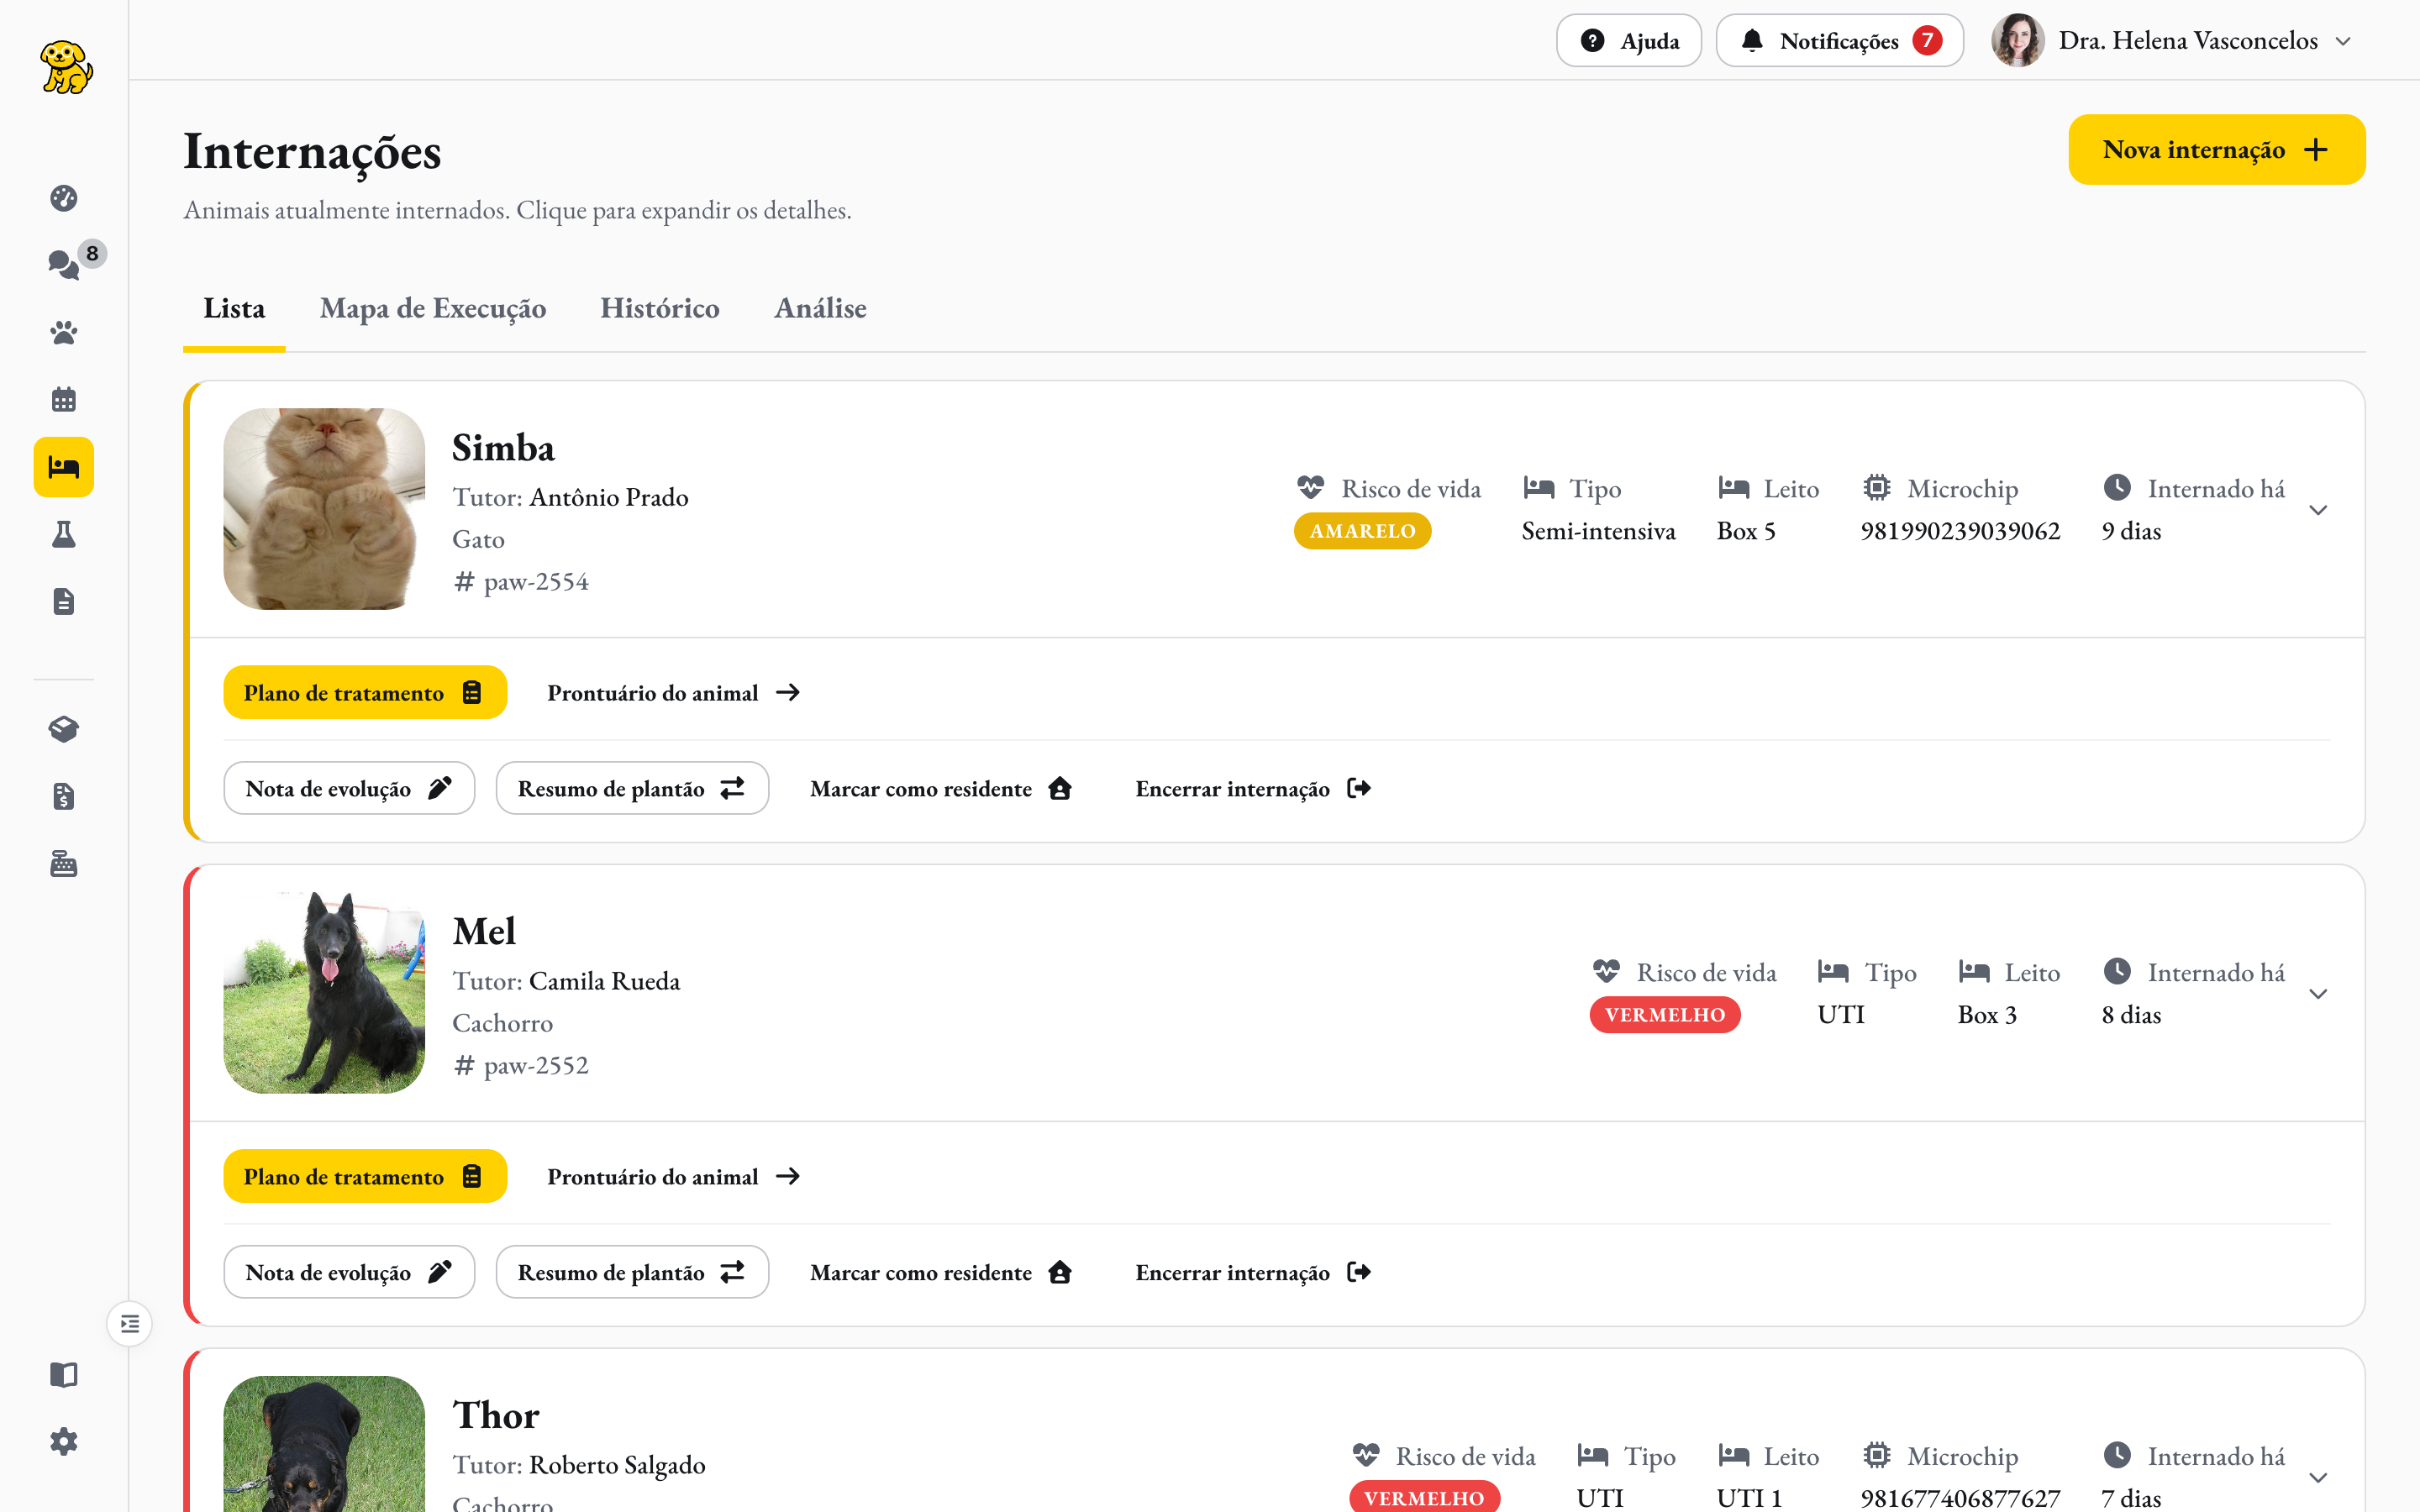2420x1512 pixels.
Task: Click the Nova internação button
Action: coord(2217,150)
